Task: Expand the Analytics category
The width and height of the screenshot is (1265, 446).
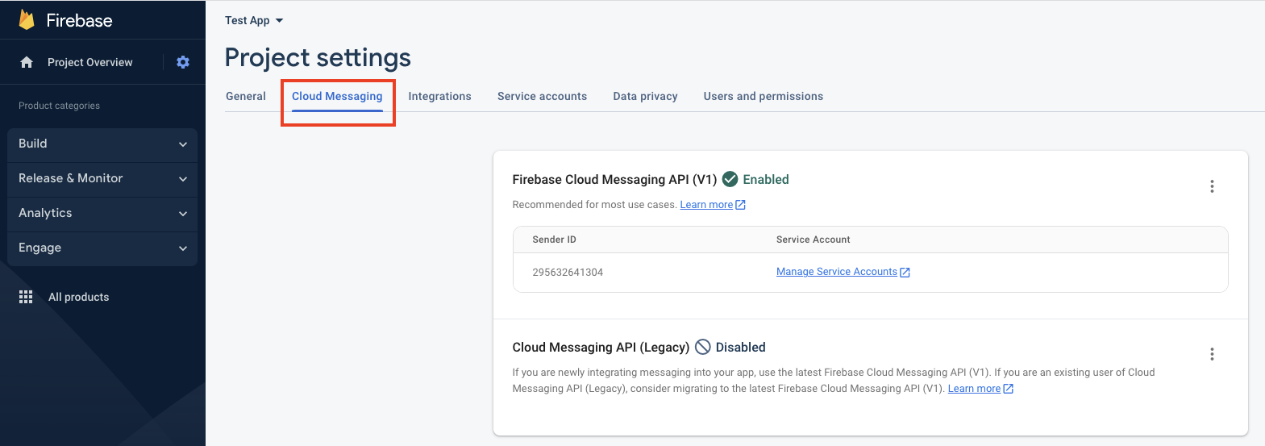Action: click(x=102, y=213)
